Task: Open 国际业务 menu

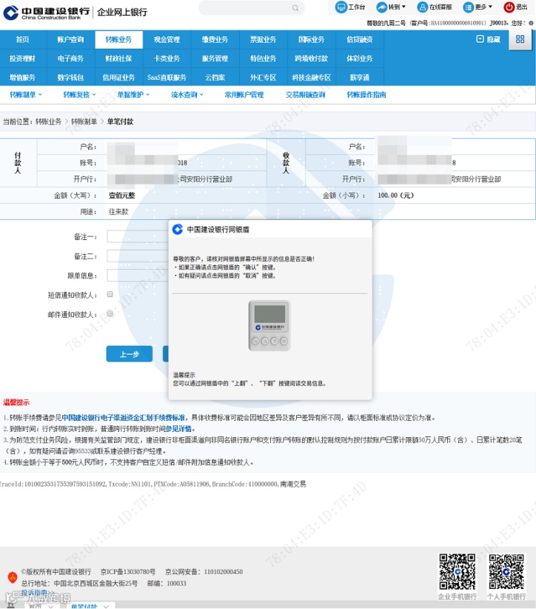Action: click(311, 39)
